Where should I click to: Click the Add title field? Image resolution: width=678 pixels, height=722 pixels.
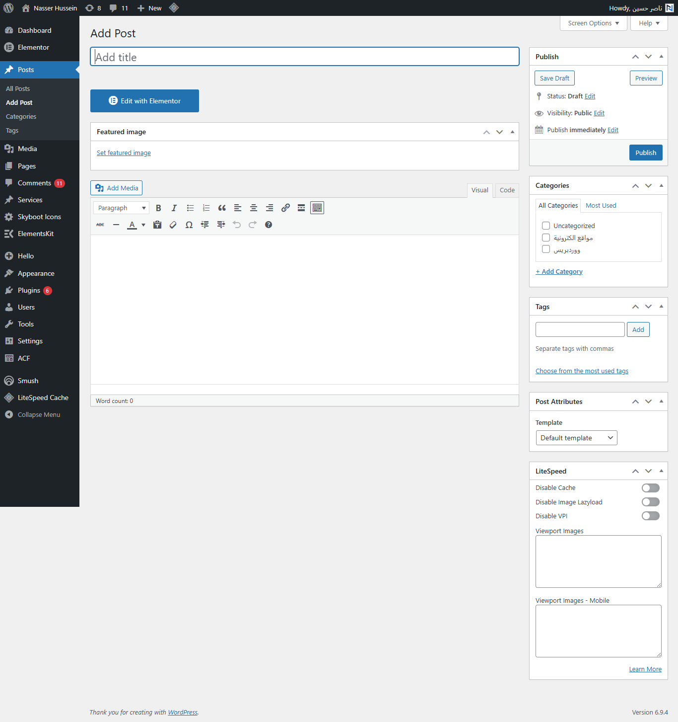[305, 57]
